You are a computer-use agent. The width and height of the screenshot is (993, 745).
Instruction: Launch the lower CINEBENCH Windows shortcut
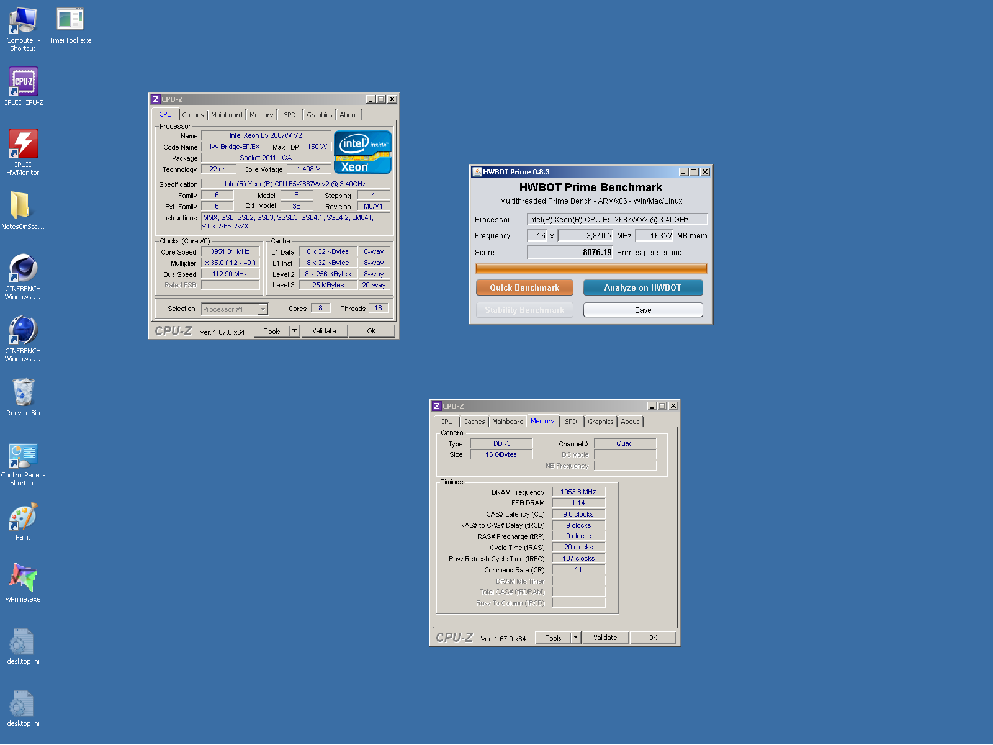point(23,338)
